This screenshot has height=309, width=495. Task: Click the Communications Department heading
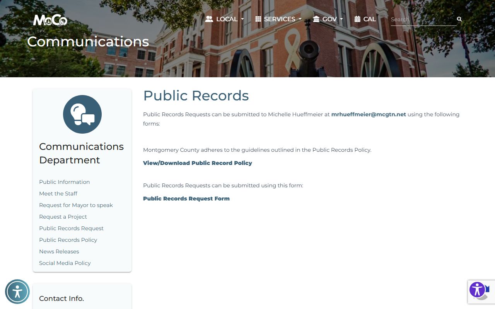(x=81, y=153)
